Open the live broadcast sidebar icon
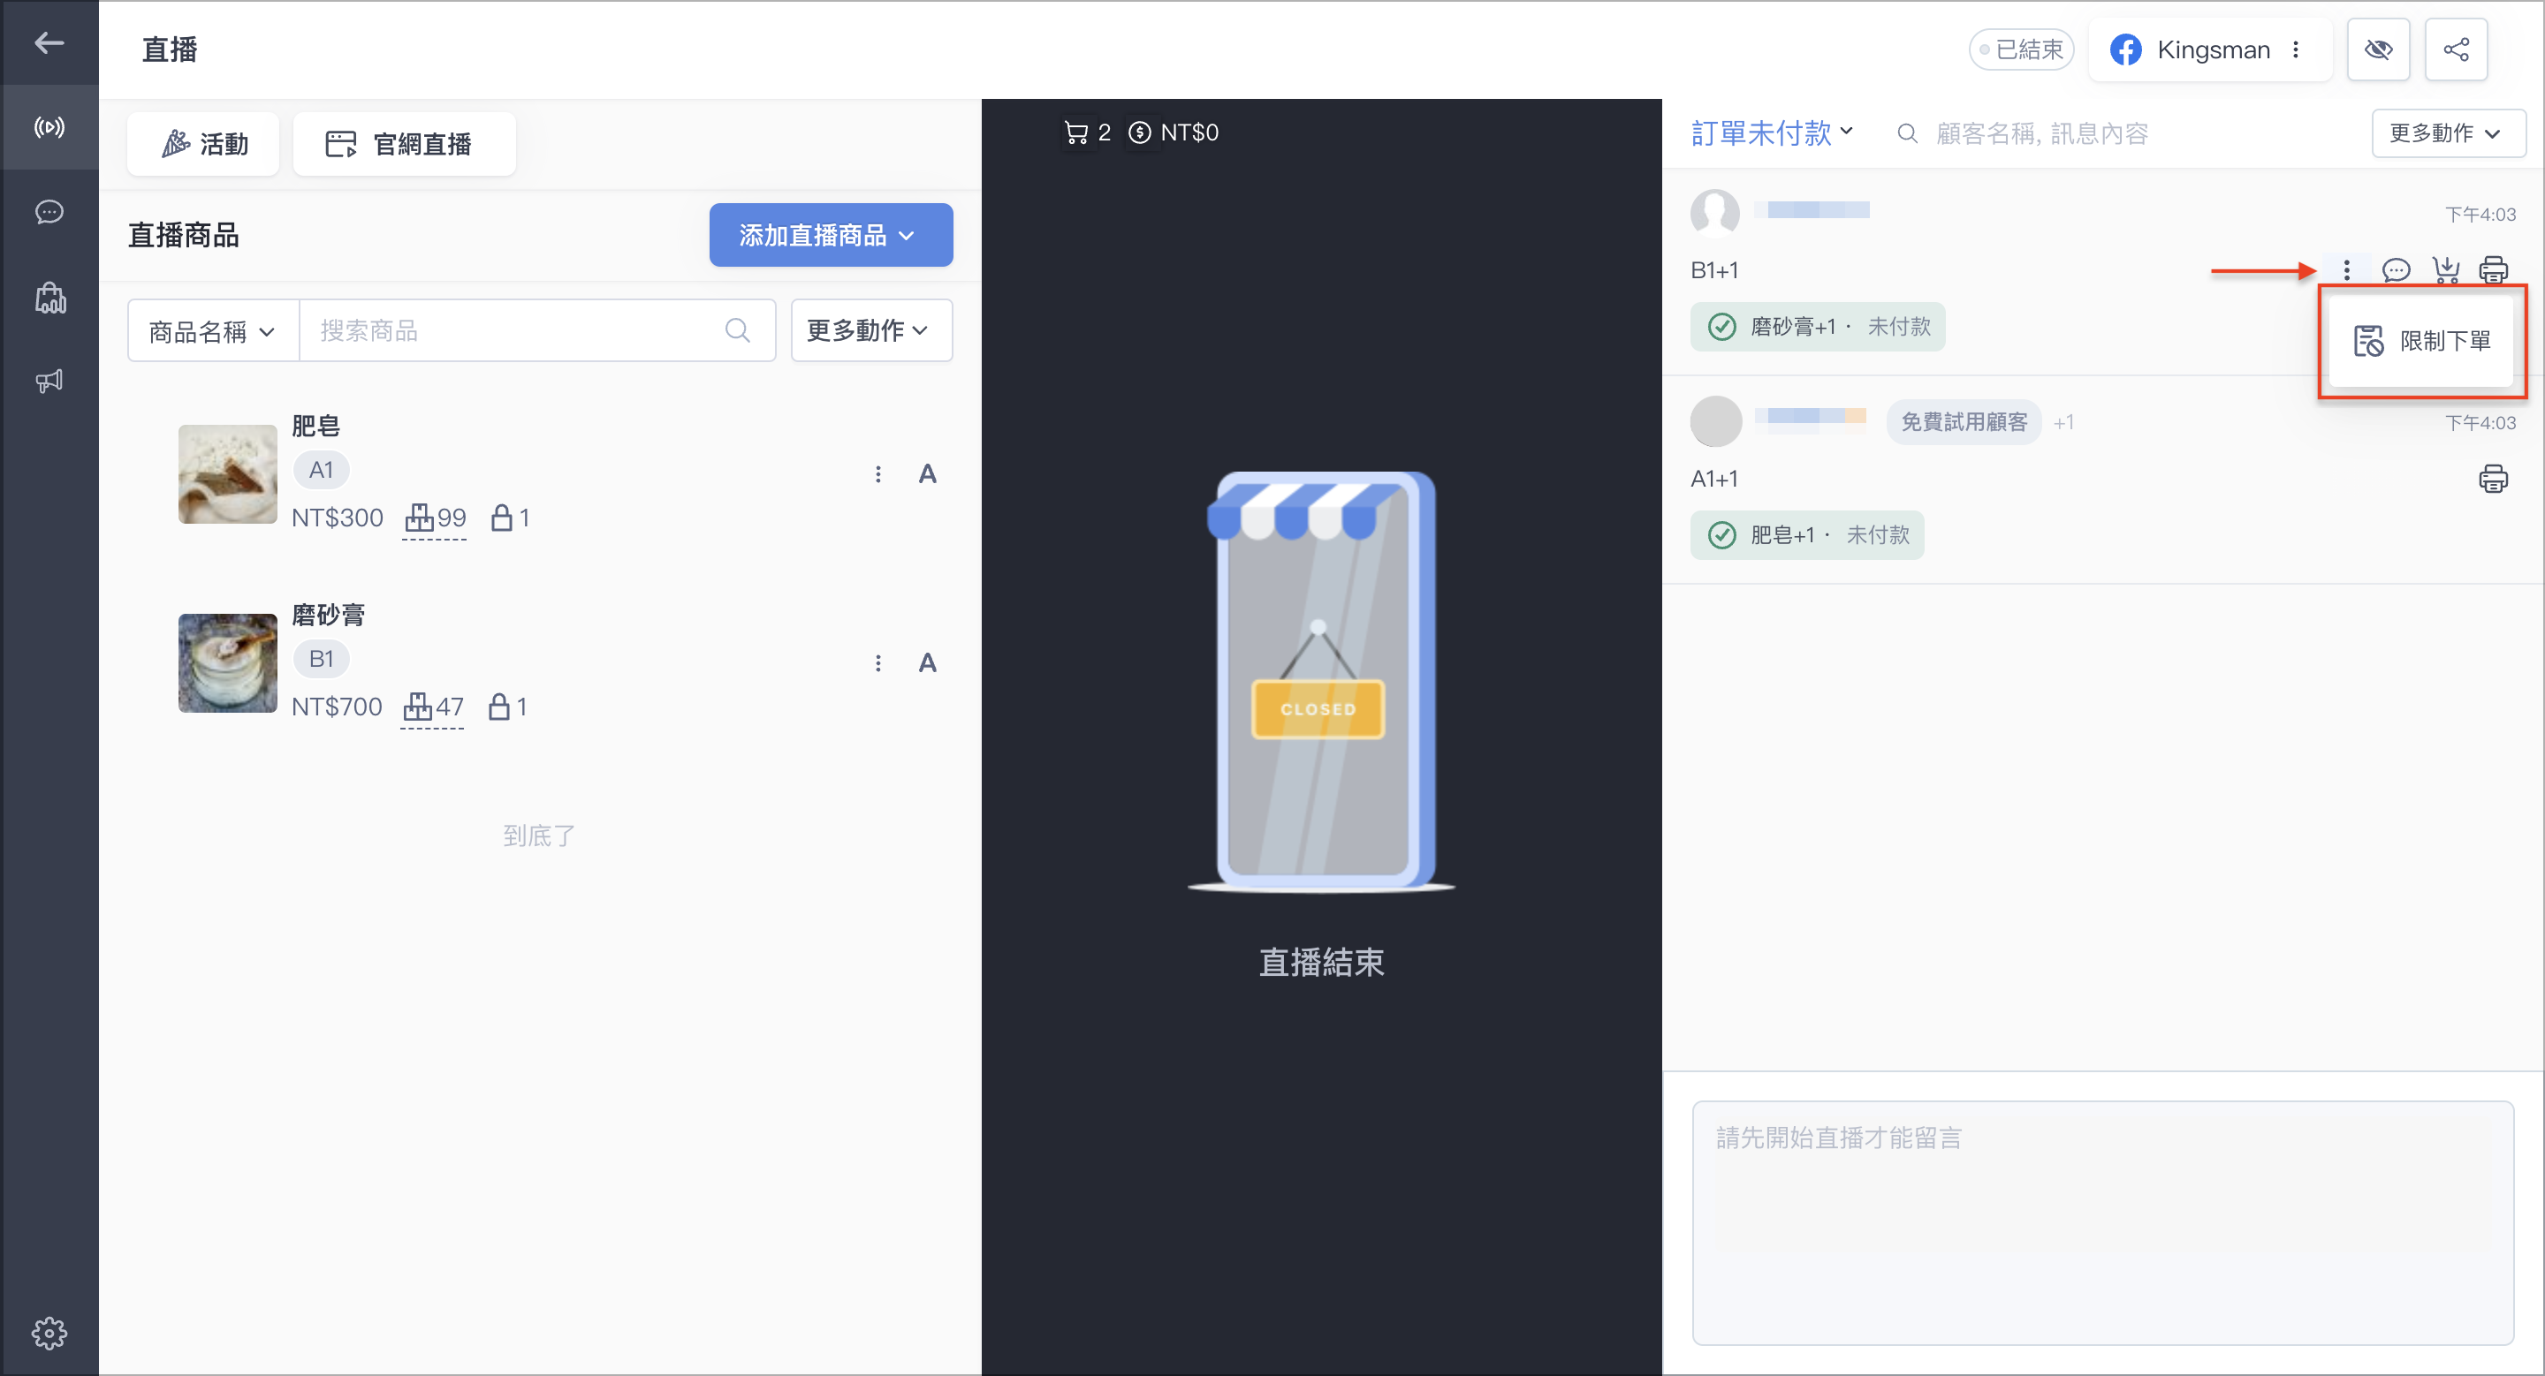Viewport: 2545px width, 1376px height. click(49, 127)
